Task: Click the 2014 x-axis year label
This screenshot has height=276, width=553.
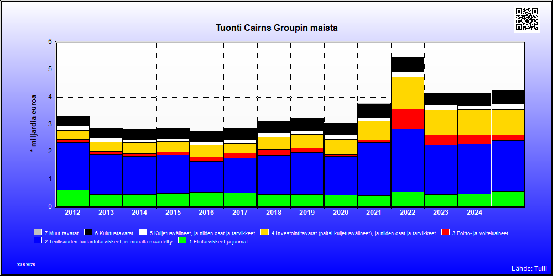Action: coord(140,213)
